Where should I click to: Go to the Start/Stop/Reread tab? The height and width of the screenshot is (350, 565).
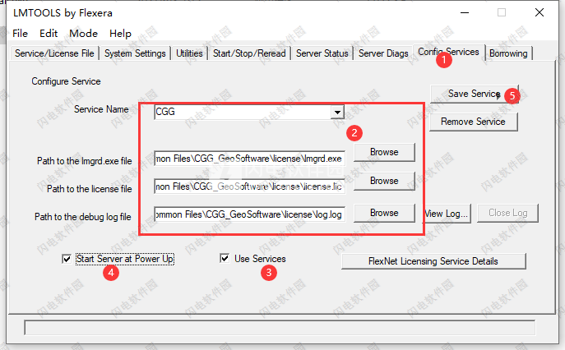tap(249, 53)
